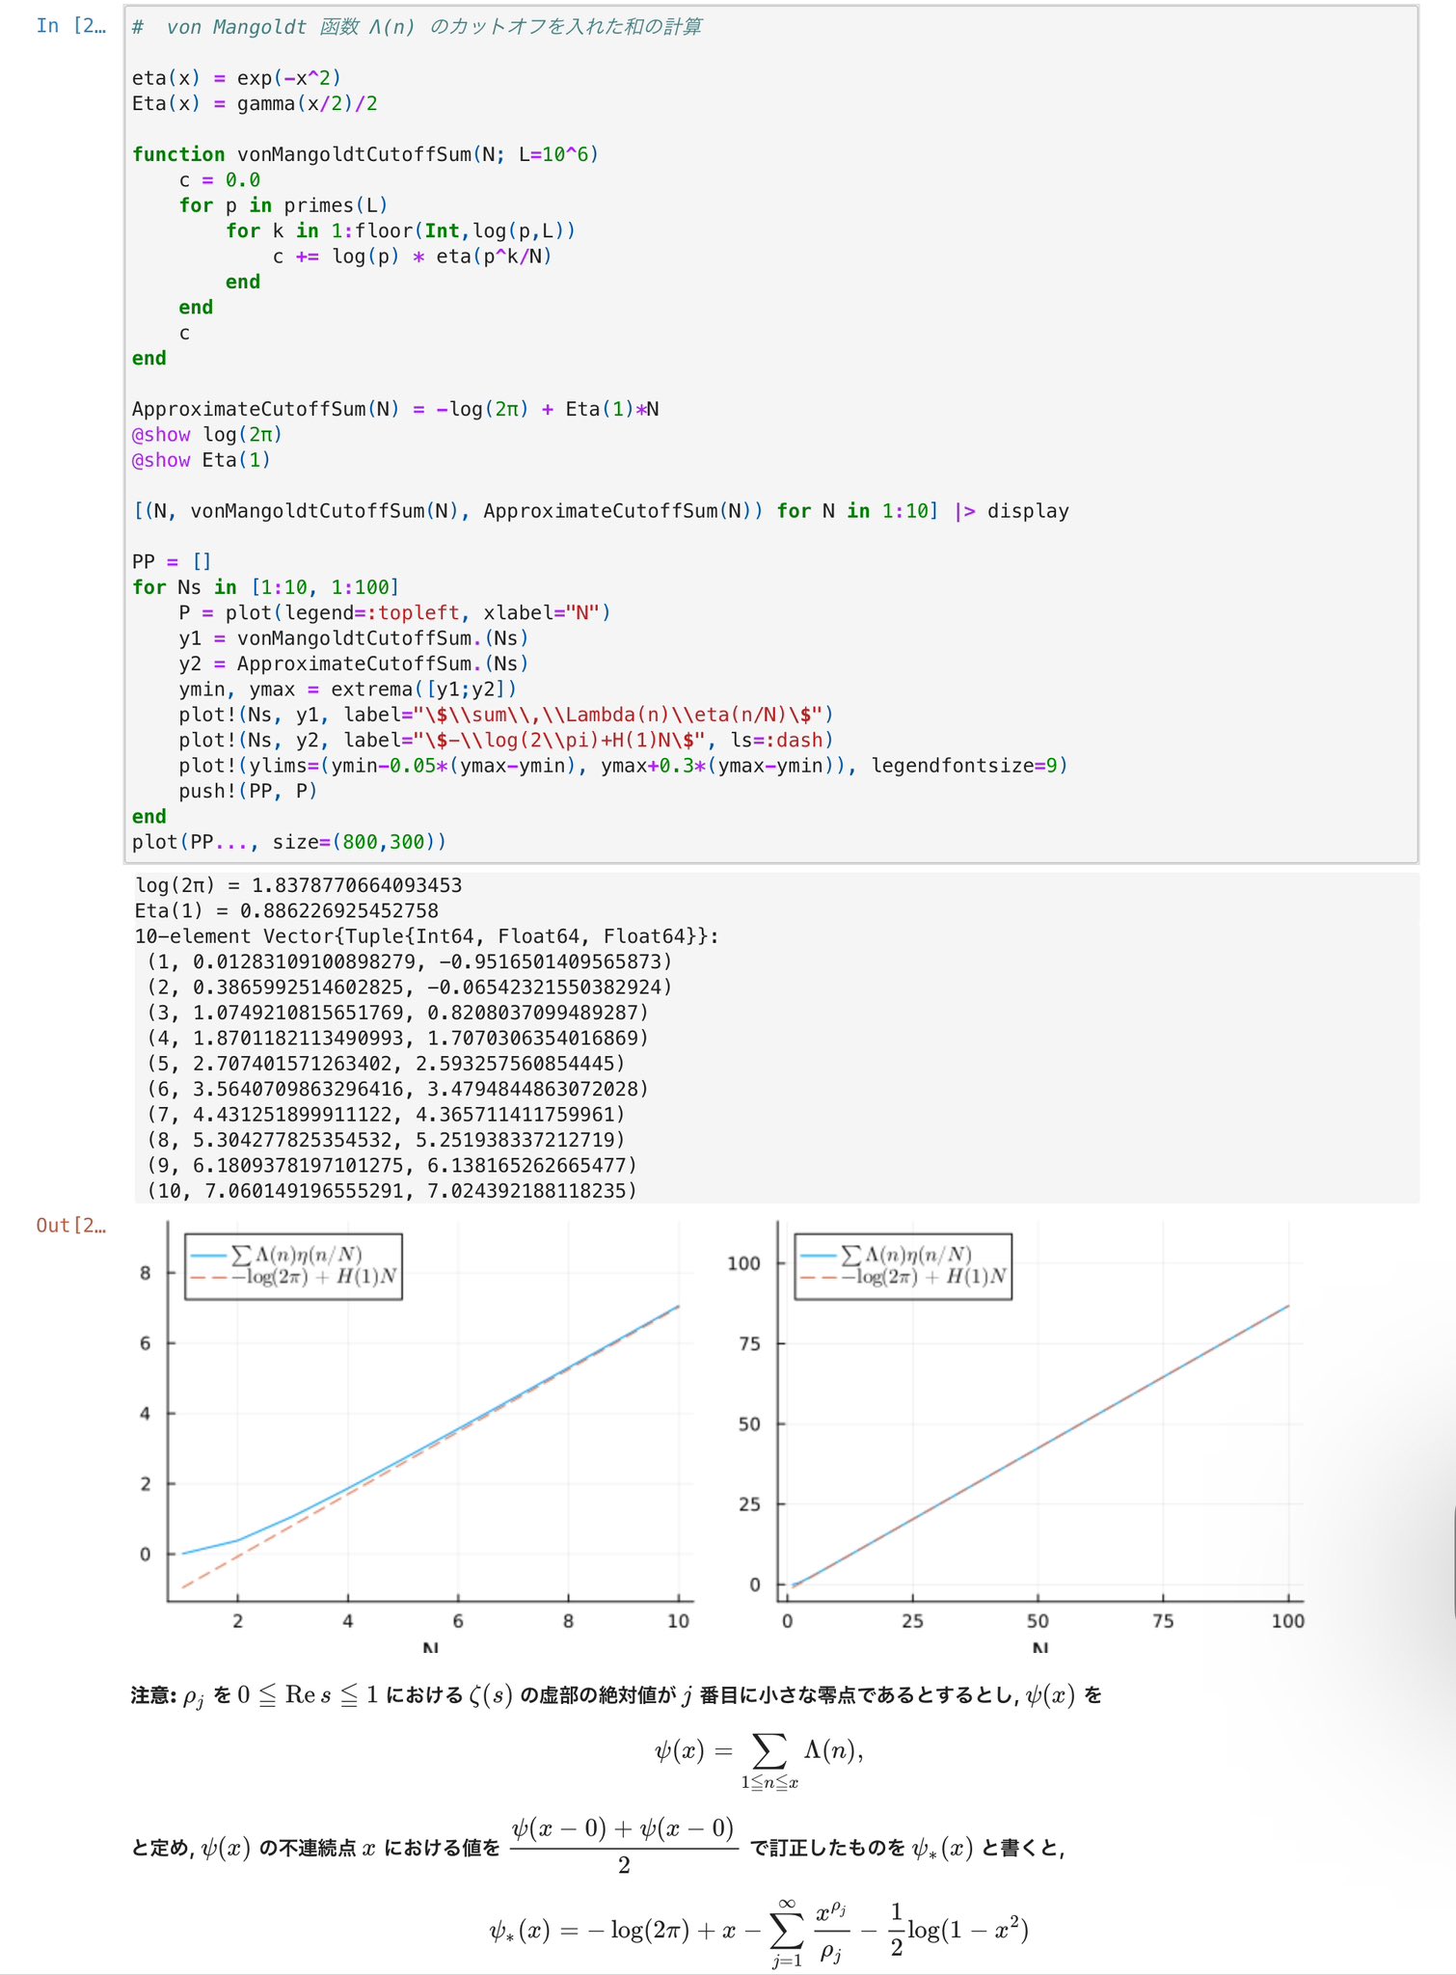Click the output tuple row starting with (3, 1.0749

click(x=398, y=1013)
